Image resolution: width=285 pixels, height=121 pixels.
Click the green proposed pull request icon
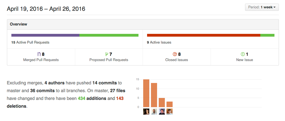tap(107, 54)
